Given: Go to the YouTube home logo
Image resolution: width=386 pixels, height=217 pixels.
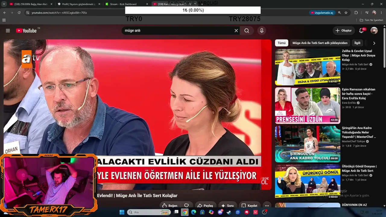Looking at the screenshot, I should click(x=26, y=30).
